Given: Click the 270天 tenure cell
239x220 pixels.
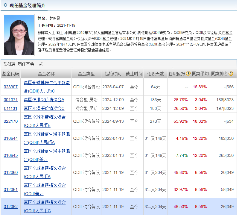Looking at the screenshot, I should 155,121.
